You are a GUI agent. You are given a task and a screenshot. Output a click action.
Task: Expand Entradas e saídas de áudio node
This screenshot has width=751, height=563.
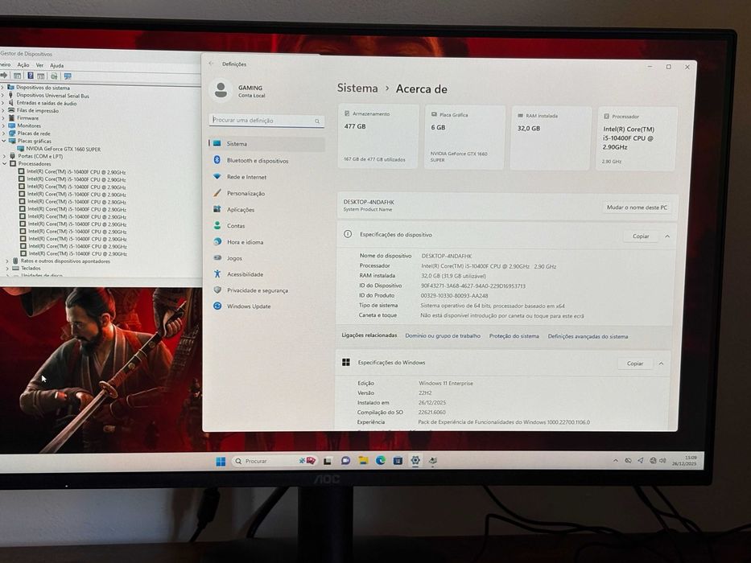(x=3, y=103)
